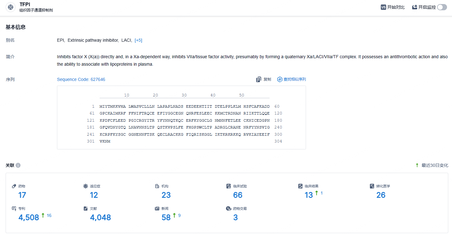Click the 机构 organization icon
Image resolution: width=452 pixels, height=235 pixels.
(x=157, y=186)
